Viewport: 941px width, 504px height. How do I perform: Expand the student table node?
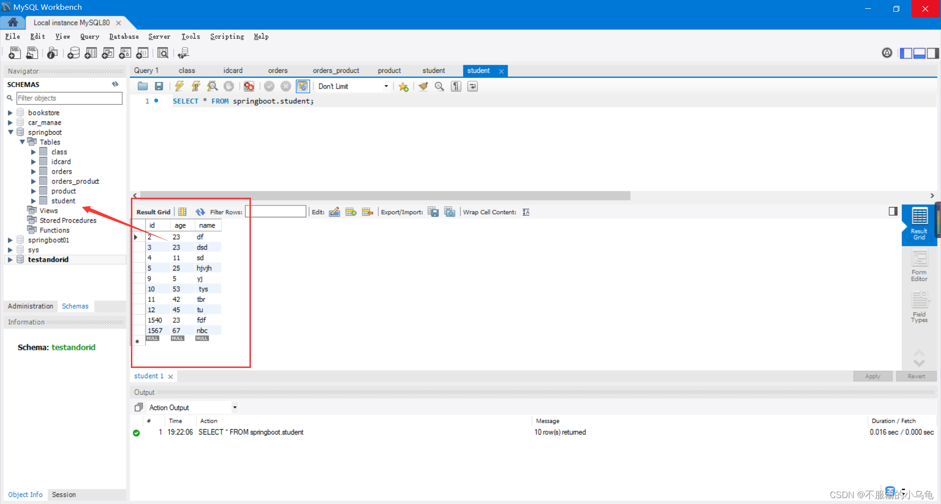pyautogui.click(x=33, y=201)
